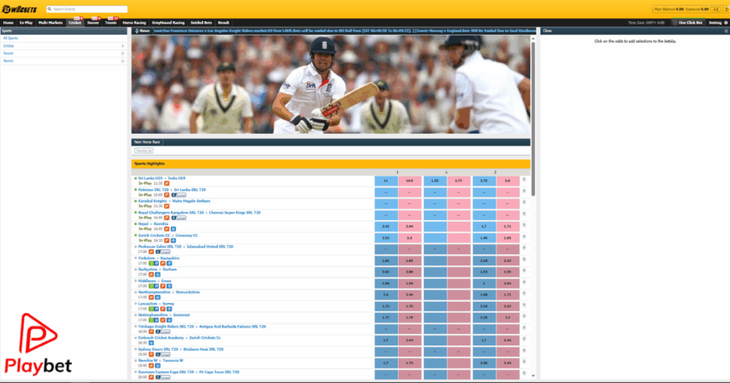Click the search magnifier icon
The height and width of the screenshot is (383, 730).
[x=49, y=9]
